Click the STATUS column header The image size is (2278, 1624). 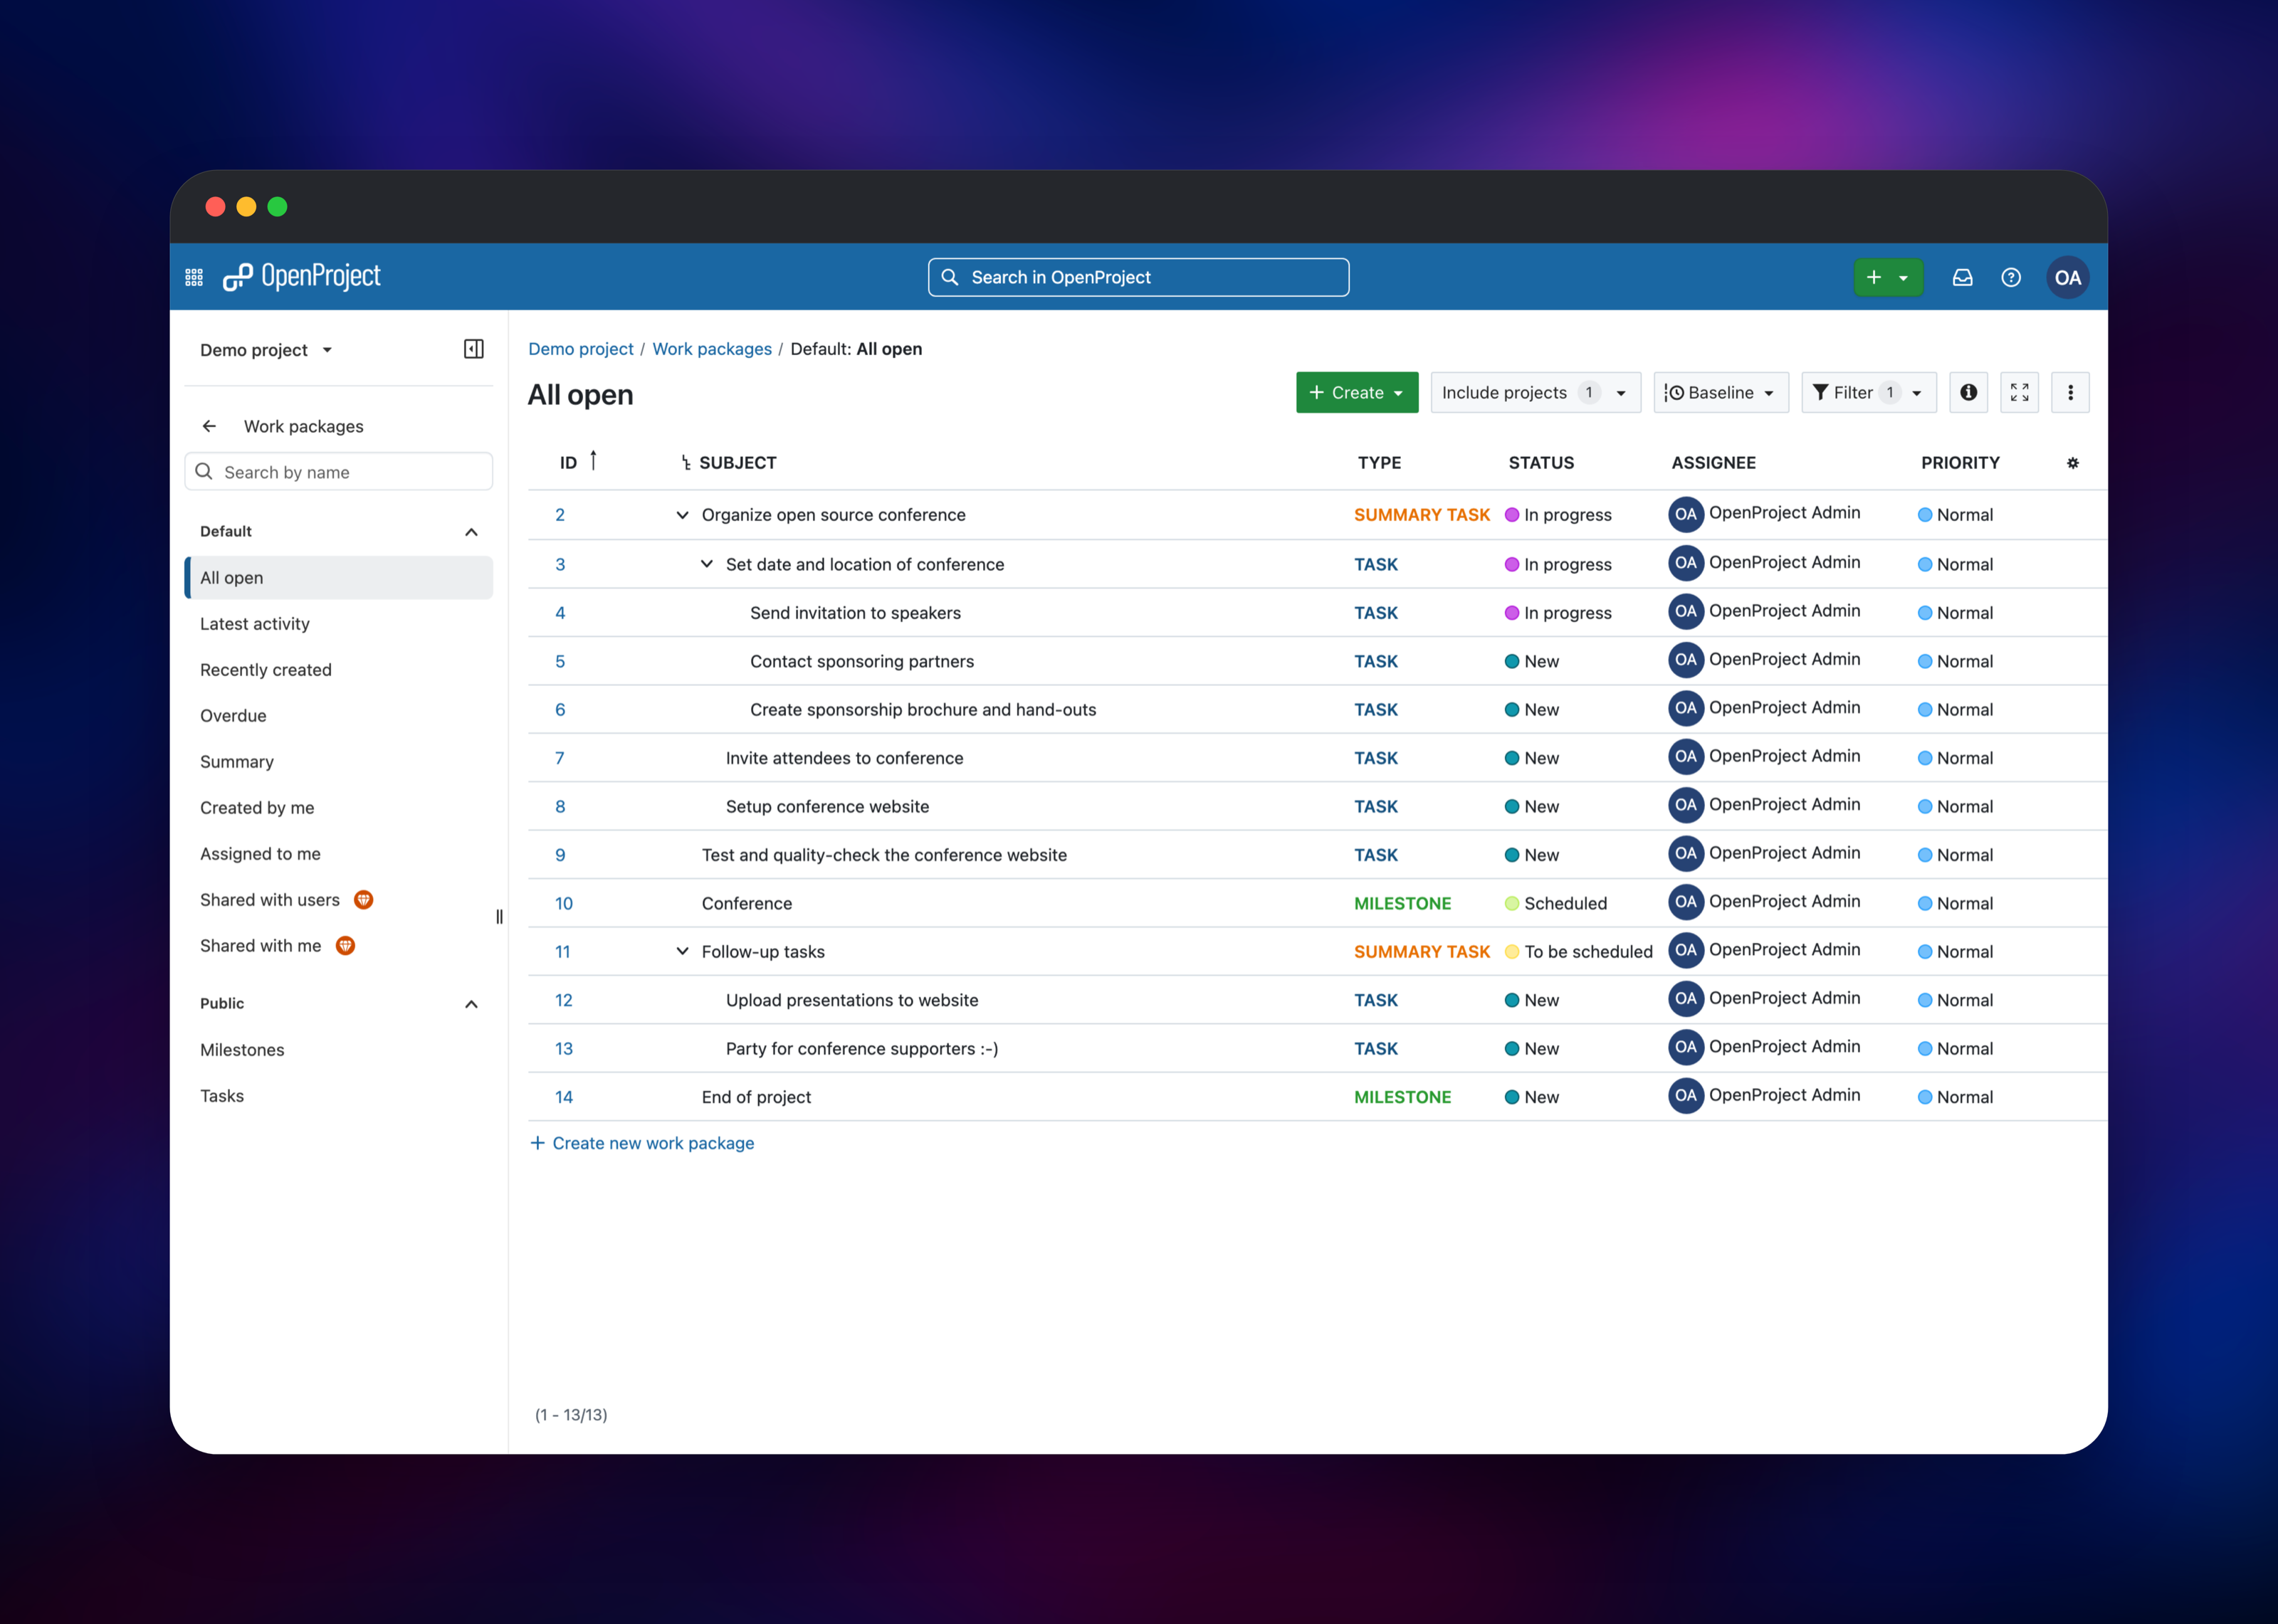point(1541,463)
